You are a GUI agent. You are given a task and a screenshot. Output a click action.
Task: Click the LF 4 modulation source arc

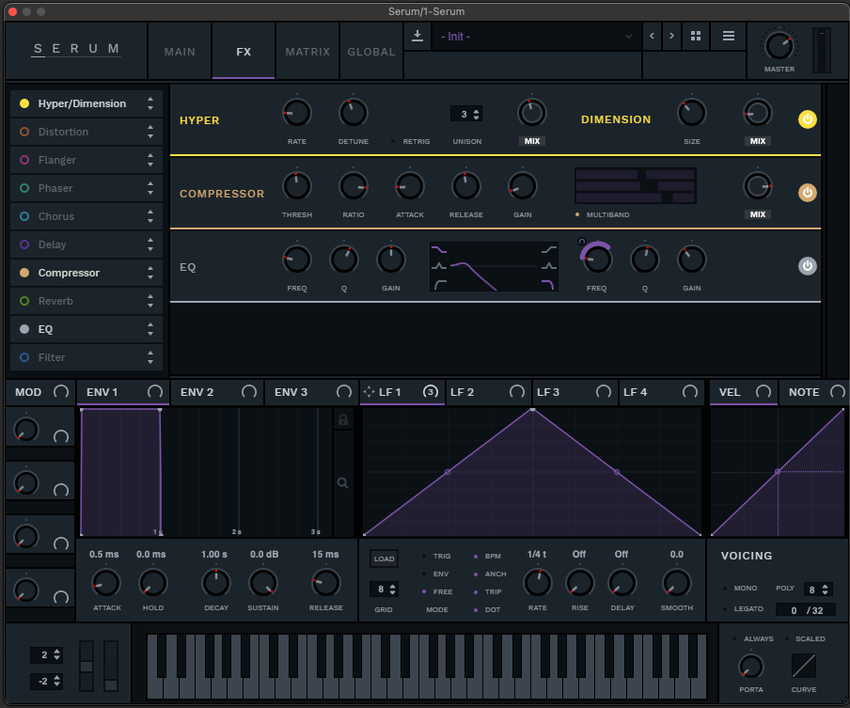pos(690,392)
